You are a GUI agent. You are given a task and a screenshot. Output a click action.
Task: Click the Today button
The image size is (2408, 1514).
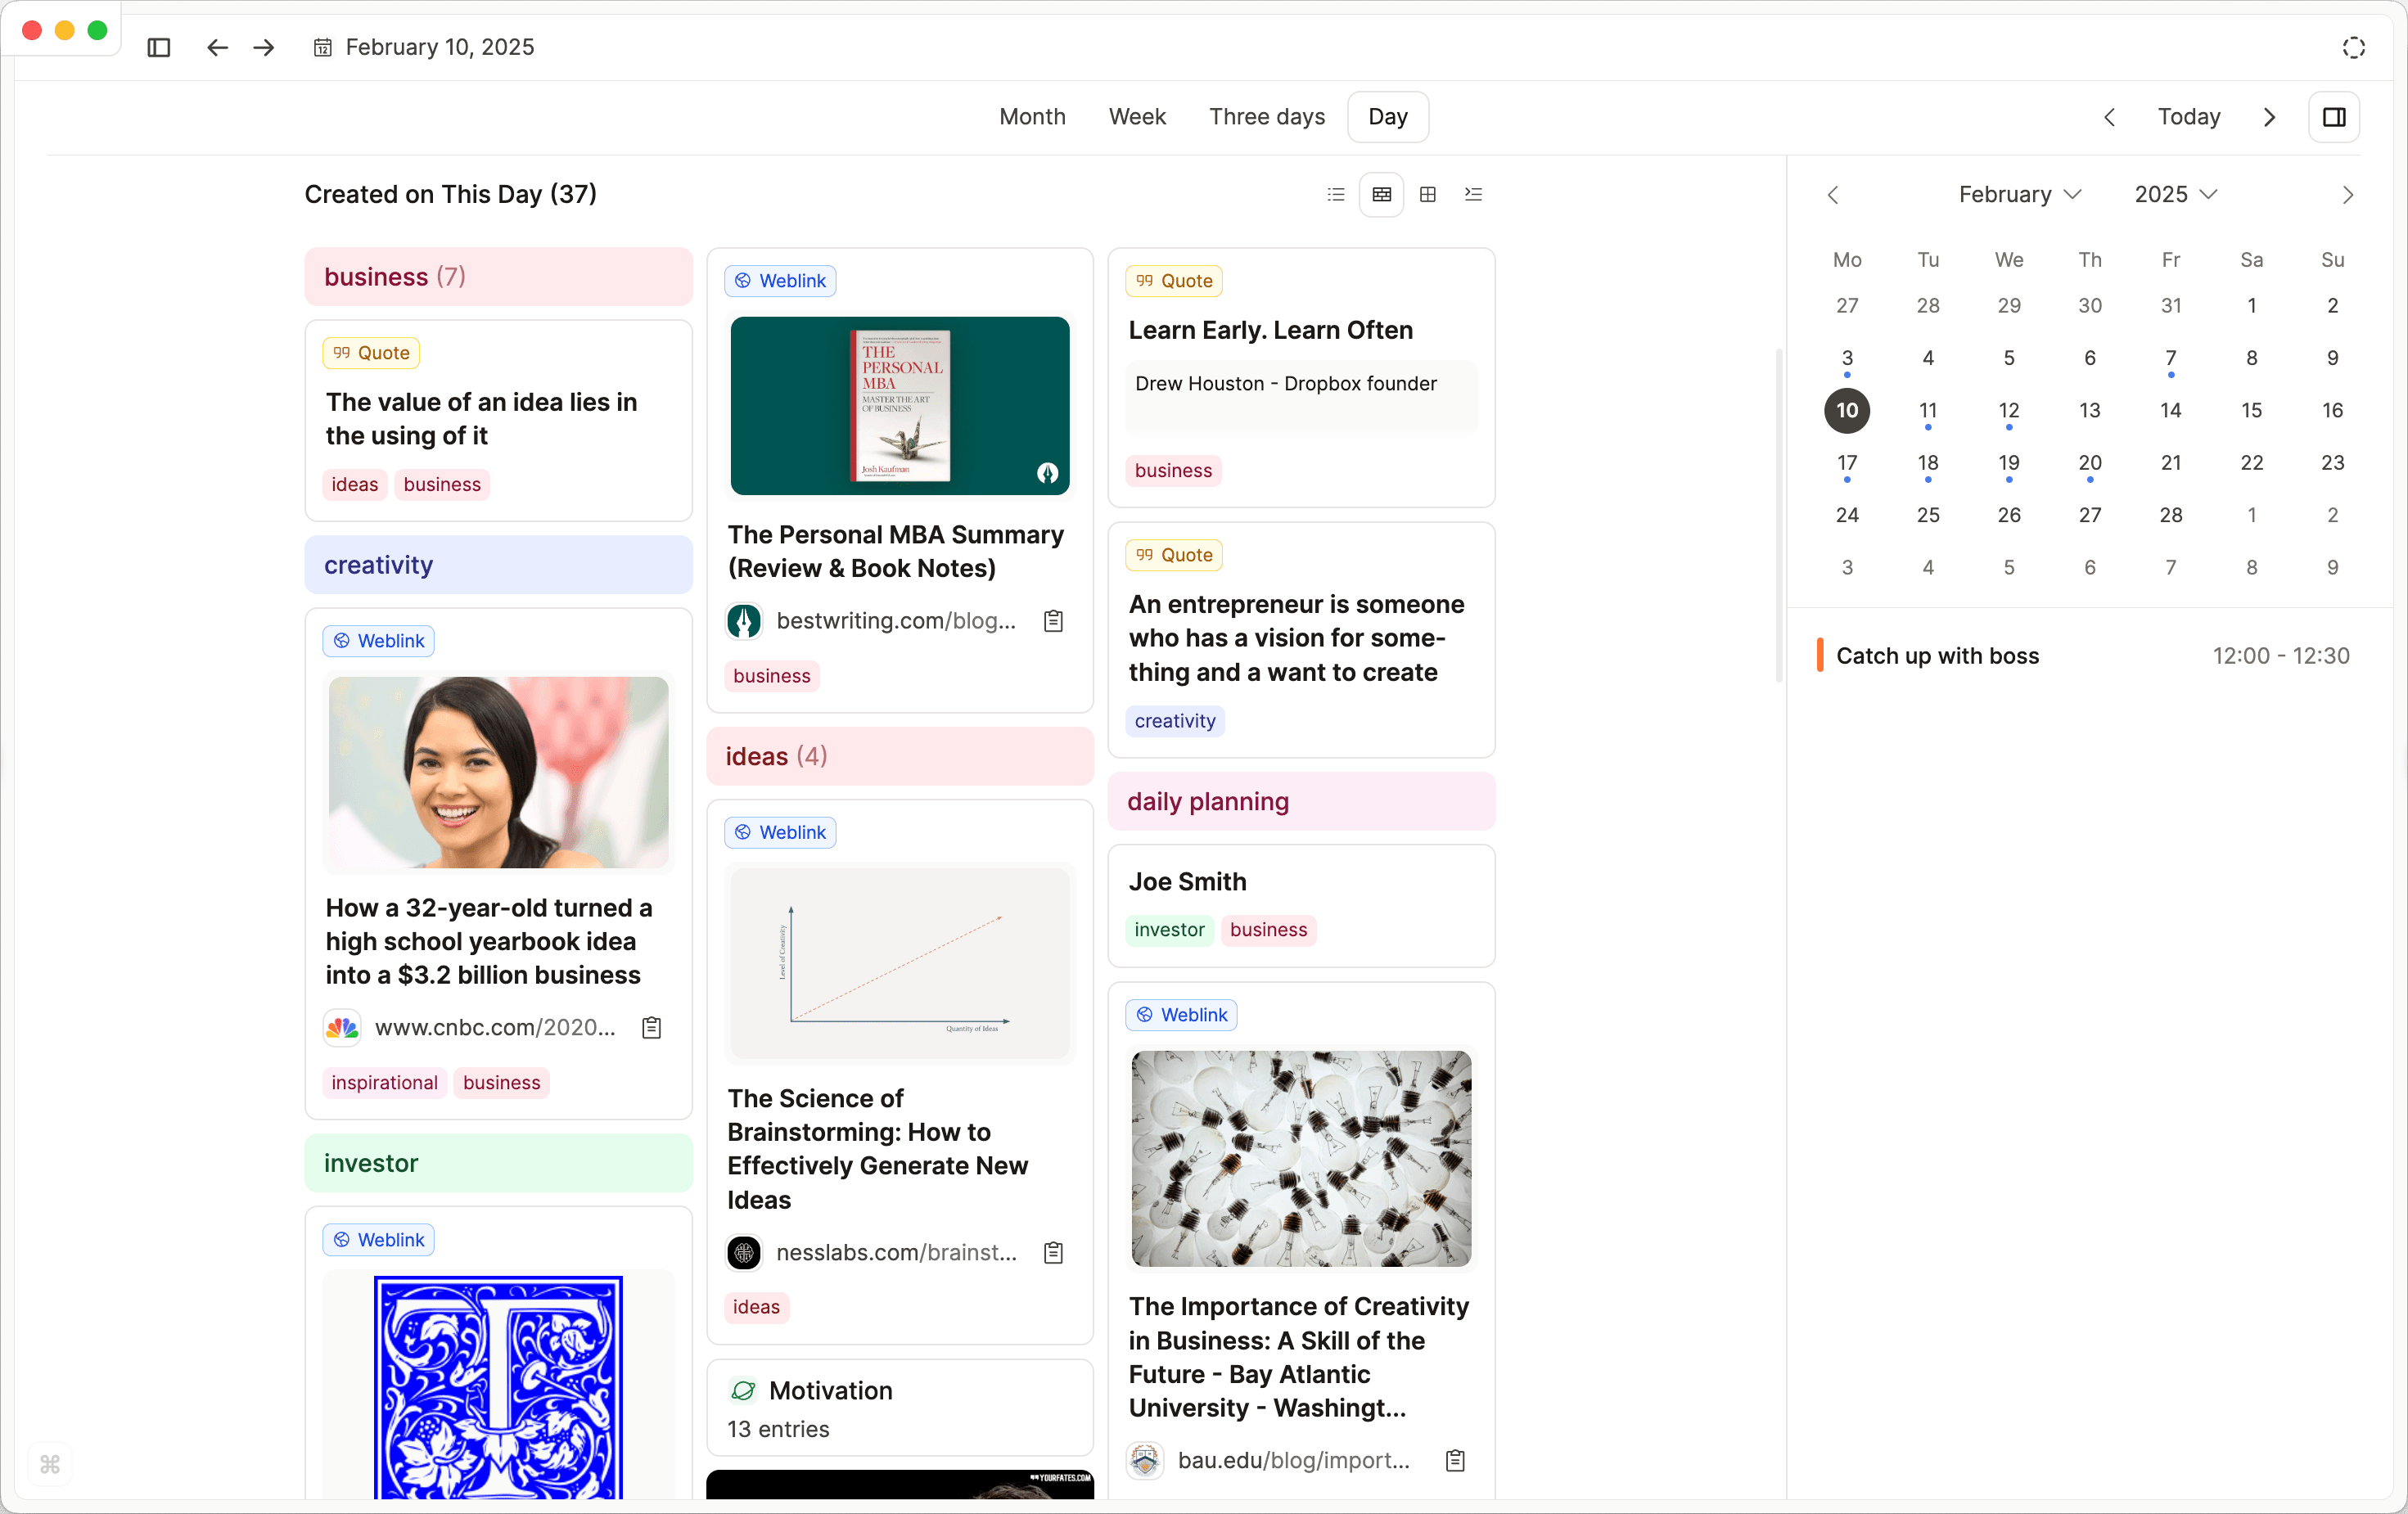pos(2188,117)
